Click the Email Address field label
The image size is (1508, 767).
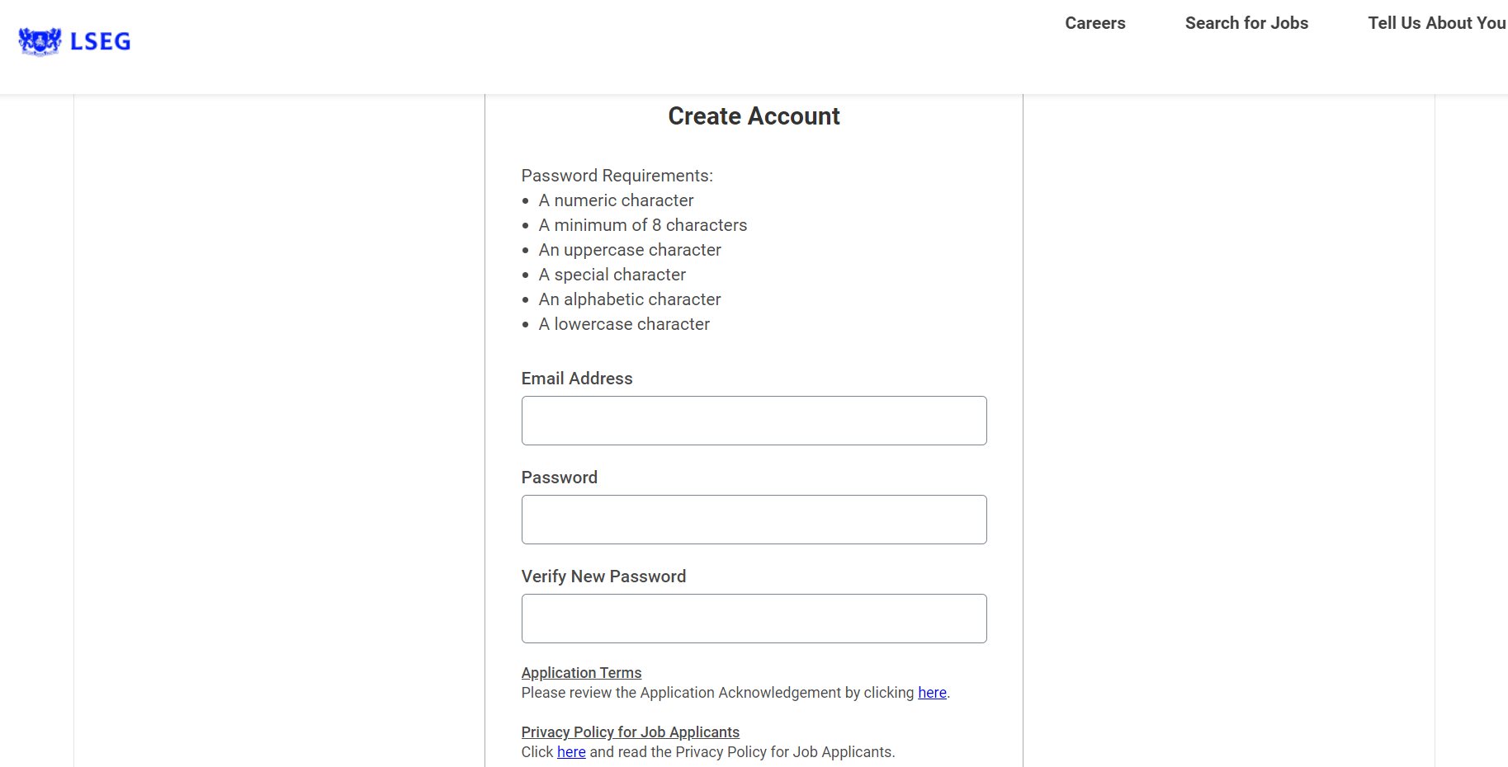coord(577,379)
